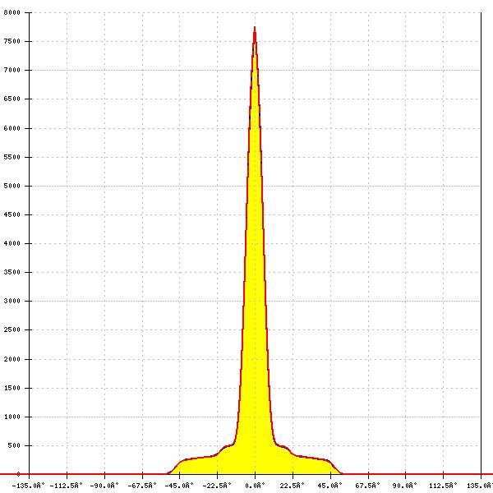Select the 1000 y-axis value
Viewport: 493px width, 493px height.
pos(12,417)
